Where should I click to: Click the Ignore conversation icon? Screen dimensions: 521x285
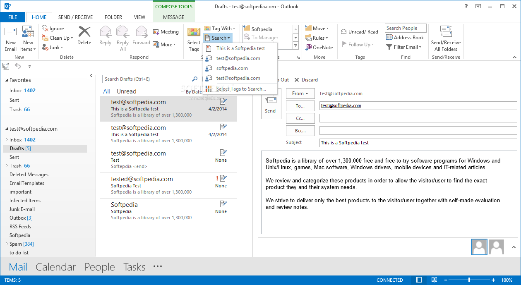click(46, 29)
